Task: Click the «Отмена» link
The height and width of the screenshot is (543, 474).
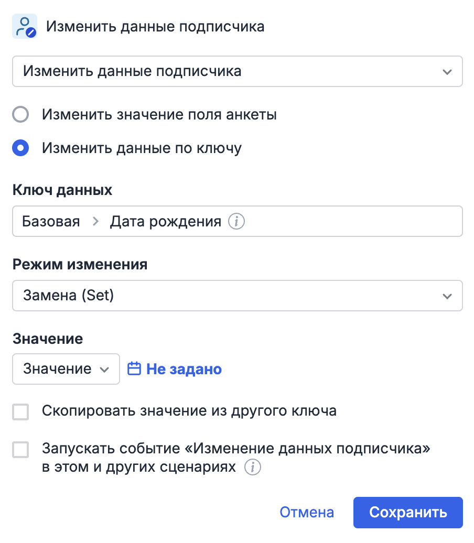Action: point(307,512)
